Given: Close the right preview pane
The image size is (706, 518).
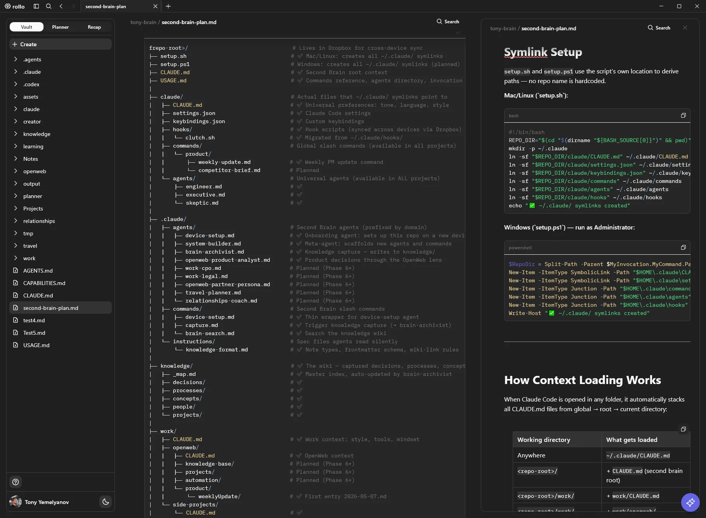Looking at the screenshot, I should 685,28.
